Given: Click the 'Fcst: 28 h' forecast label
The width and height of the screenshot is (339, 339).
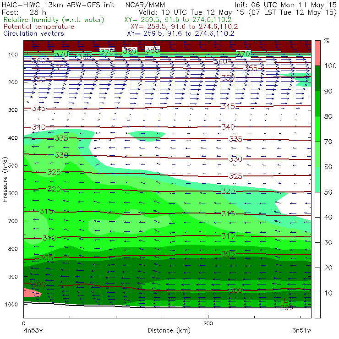Looking at the screenshot, I should pos(24,12).
